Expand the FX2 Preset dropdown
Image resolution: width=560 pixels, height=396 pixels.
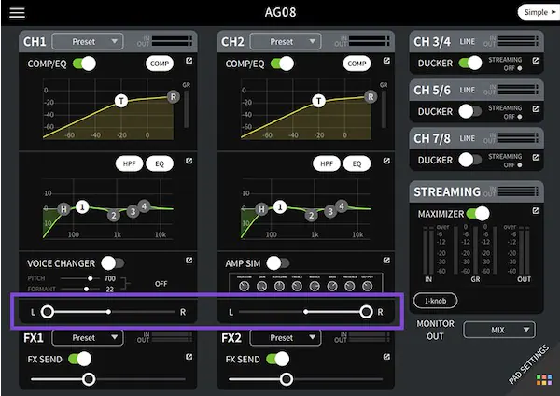286,337
